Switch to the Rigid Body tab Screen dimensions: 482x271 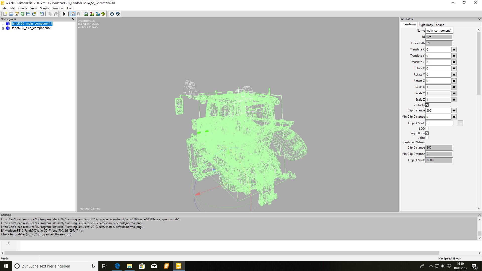pyautogui.click(x=426, y=25)
